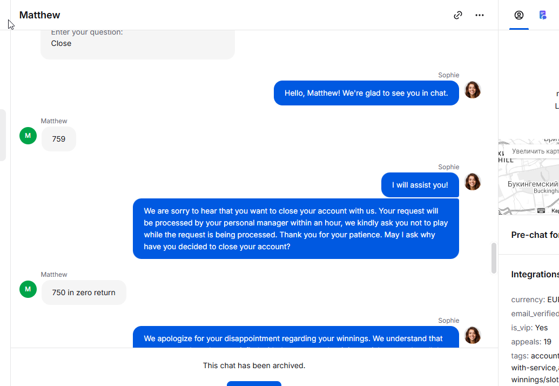
Task: Click Matthew's avatar beside "750 in zero return"
Action: (x=28, y=289)
